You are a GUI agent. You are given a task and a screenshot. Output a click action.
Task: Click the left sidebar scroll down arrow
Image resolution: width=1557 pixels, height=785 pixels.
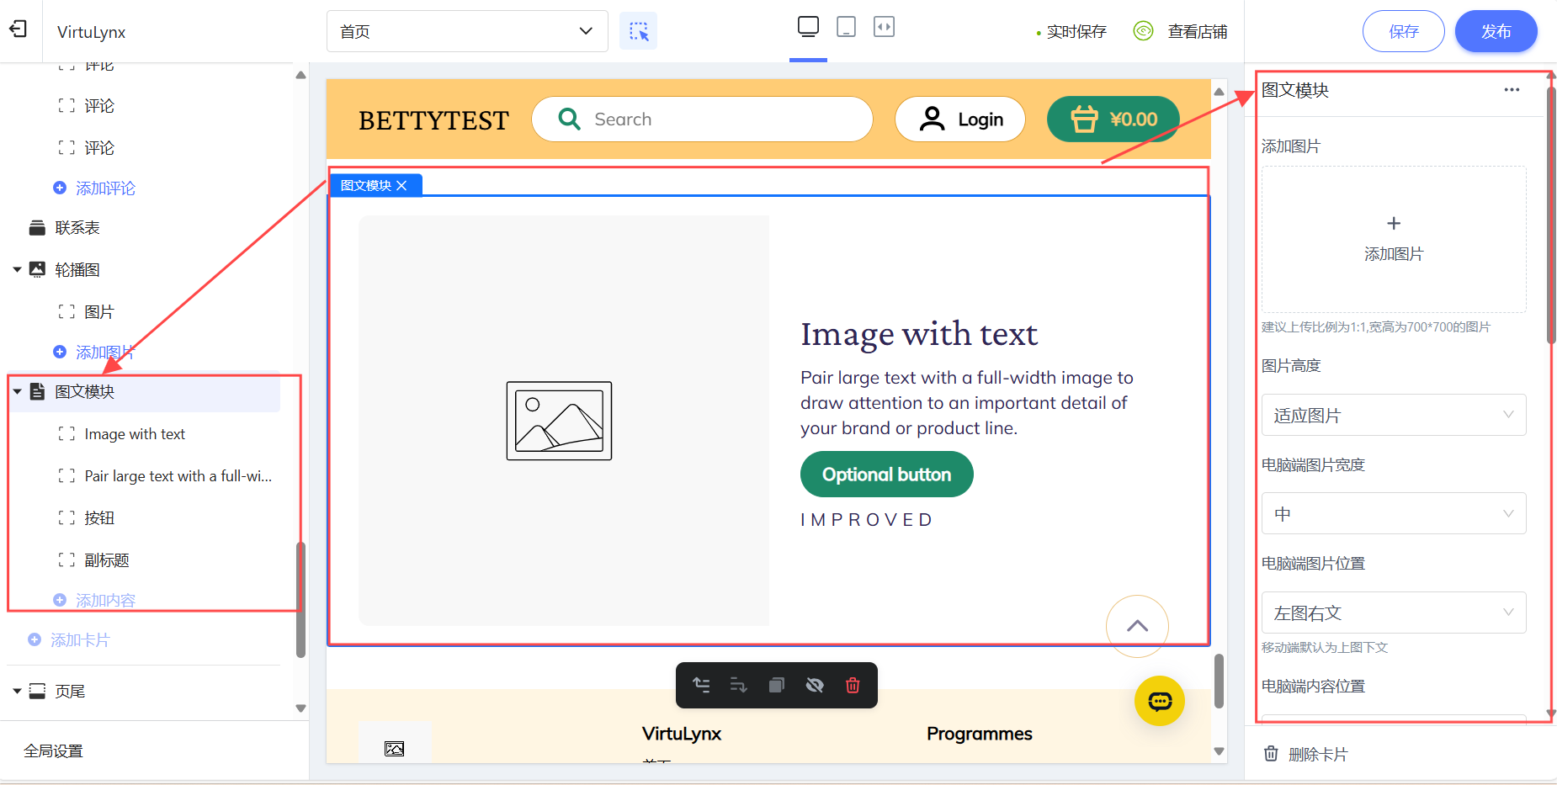click(300, 708)
